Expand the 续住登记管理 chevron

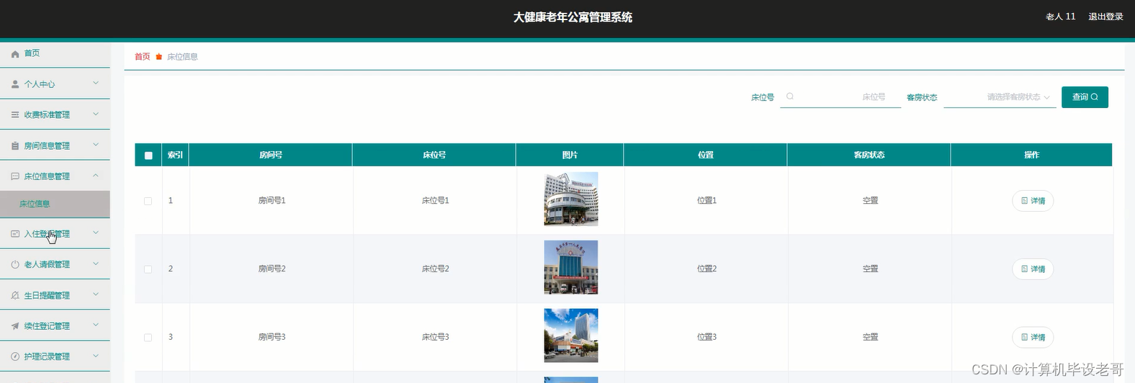[x=96, y=325]
